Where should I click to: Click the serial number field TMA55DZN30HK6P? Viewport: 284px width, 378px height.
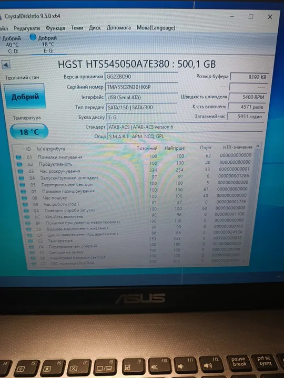point(141,87)
